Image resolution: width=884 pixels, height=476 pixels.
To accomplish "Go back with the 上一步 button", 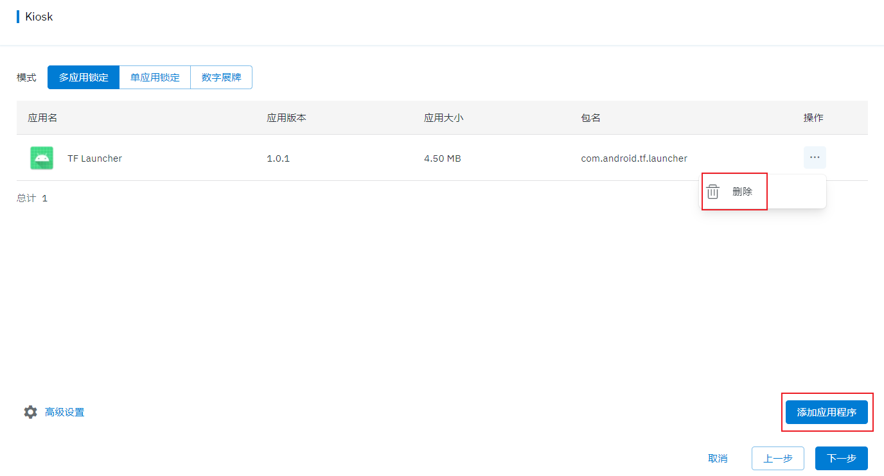I will click(x=777, y=459).
